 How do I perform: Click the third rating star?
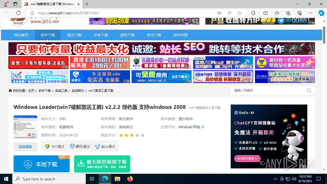coord(132,135)
